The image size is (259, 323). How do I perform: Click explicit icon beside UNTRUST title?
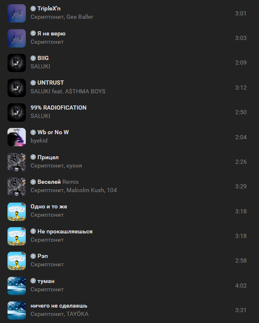click(33, 83)
